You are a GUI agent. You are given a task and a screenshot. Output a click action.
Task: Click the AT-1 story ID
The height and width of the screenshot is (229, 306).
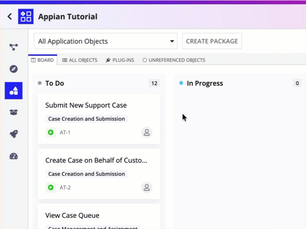(65, 133)
